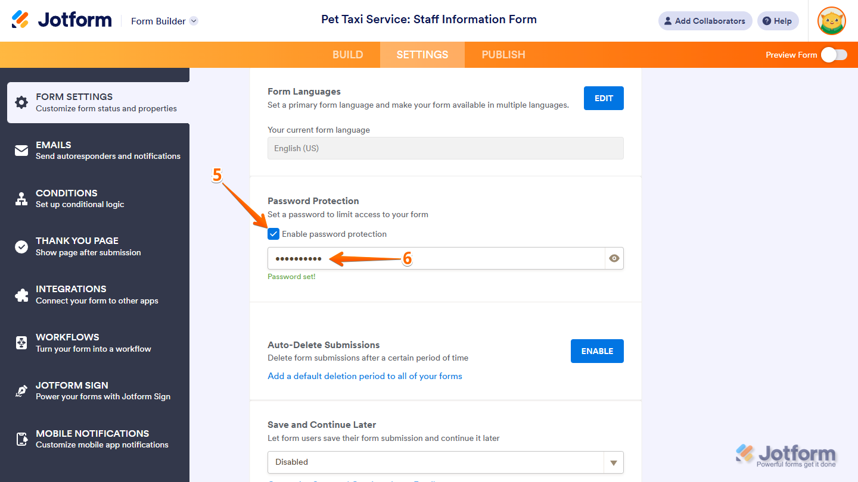Image resolution: width=858 pixels, height=482 pixels.
Task: Click the Emails envelope icon
Action: click(21, 151)
